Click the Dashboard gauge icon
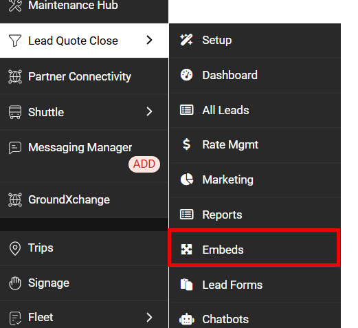The height and width of the screenshot is (328, 358). point(186,75)
